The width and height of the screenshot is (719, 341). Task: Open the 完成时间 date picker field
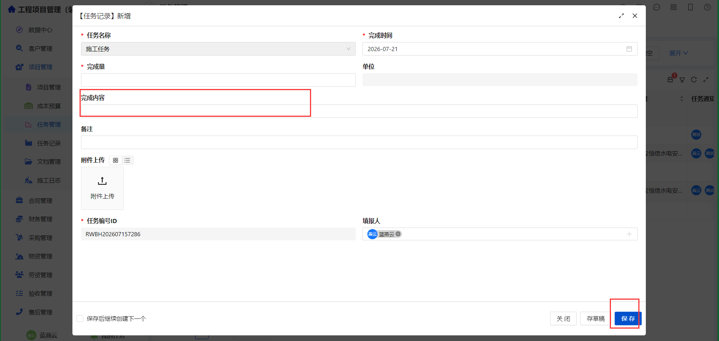tap(500, 49)
